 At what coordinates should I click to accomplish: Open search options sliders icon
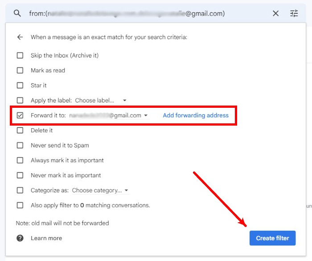coord(294,13)
